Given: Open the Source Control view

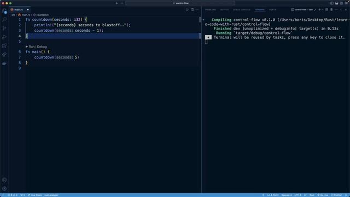Looking at the screenshot, I should click(4, 28).
